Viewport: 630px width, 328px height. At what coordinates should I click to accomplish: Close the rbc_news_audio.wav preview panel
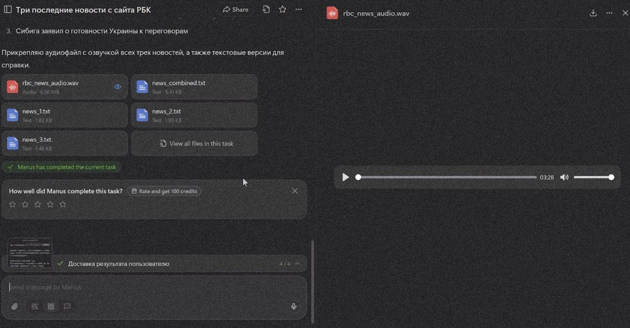coord(625,13)
